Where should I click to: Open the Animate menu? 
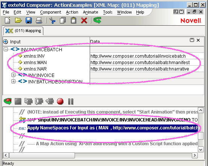pyautogui.click(x=90, y=12)
